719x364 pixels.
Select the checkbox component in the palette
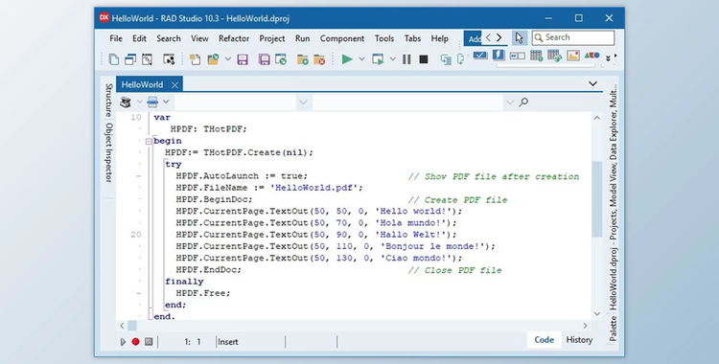pyautogui.click(x=480, y=56)
